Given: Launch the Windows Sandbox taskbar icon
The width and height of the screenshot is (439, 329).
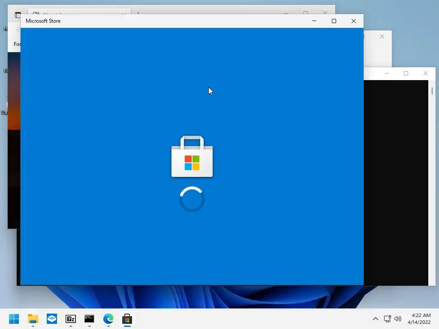Looking at the screenshot, I should (52, 319).
